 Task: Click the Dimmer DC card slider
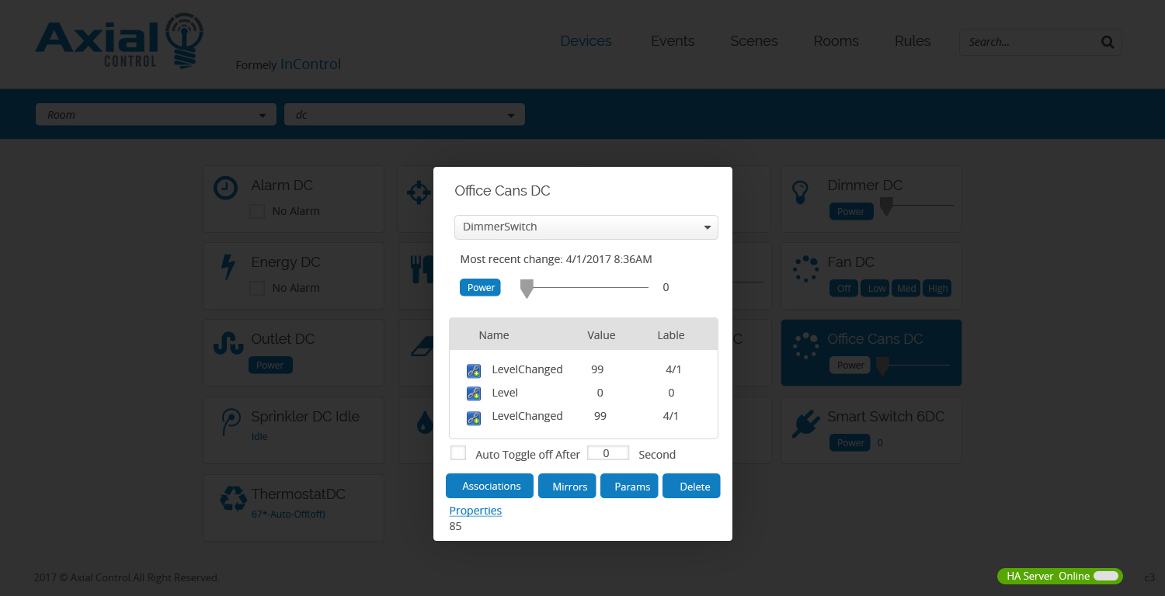click(916, 206)
